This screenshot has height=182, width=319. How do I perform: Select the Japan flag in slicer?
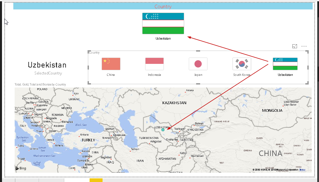(x=198, y=64)
